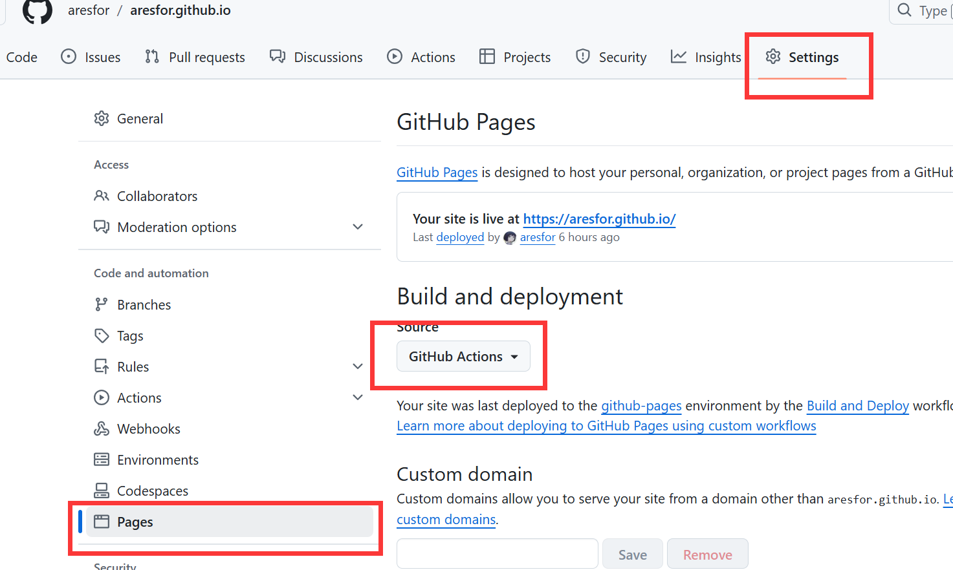Visit https://aresfor.github.io/ live site link
The width and height of the screenshot is (953, 570).
coord(599,218)
